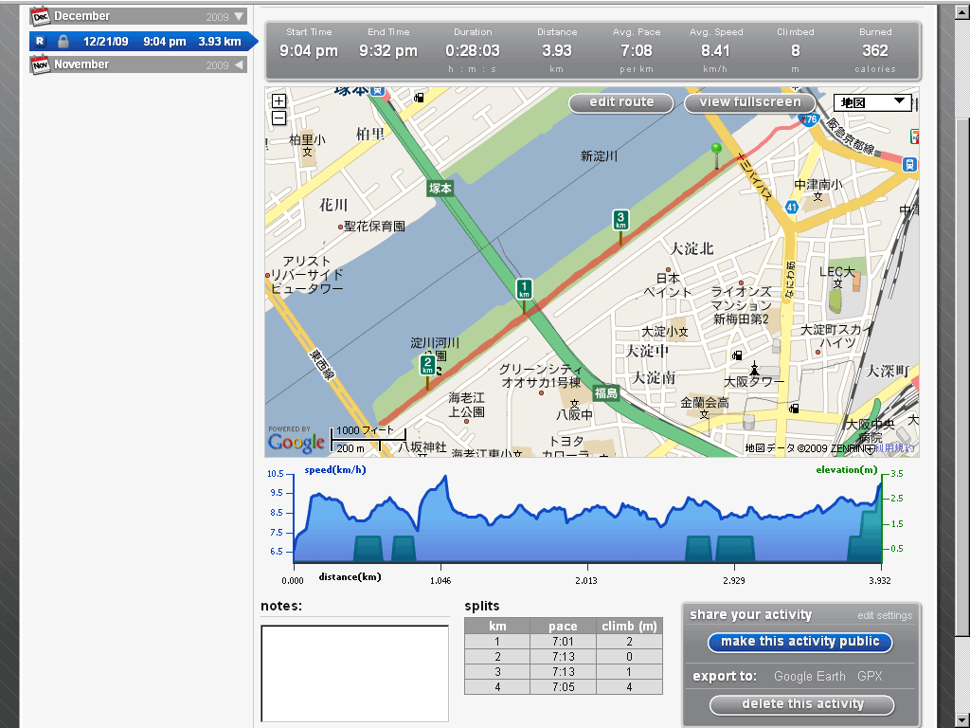This screenshot has height=728, width=970.
Task: Click delete this activity button
Action: click(802, 704)
